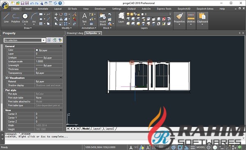Click the Rotate tool in Modify panel
246x150 pixels.
click(x=61, y=14)
